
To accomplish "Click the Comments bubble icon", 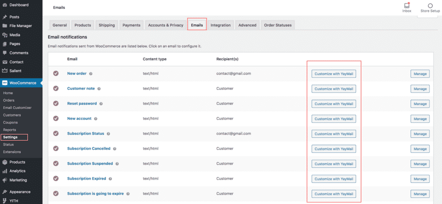I will [4, 53].
